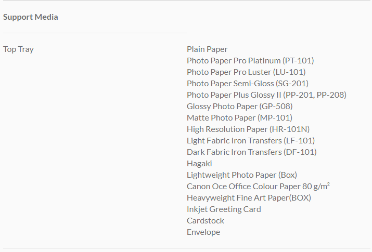The width and height of the screenshot is (372, 252).
Task: Click the divider line under Support Media
Action: tap(95, 33)
